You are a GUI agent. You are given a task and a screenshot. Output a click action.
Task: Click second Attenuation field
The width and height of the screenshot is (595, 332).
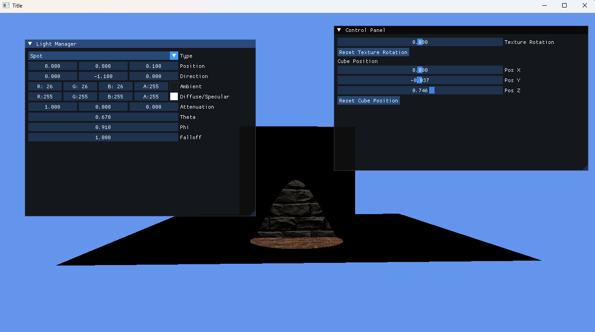click(103, 107)
